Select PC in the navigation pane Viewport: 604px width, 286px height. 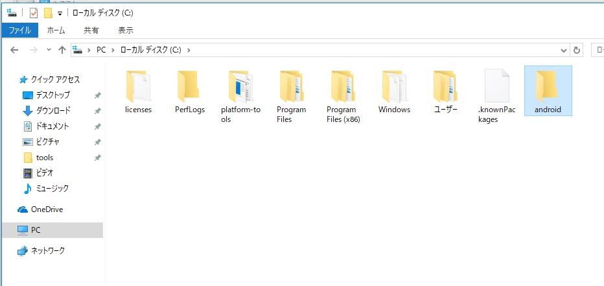click(52, 230)
